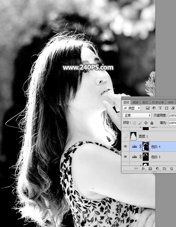The width and height of the screenshot is (176, 227).
Task: Click the link layers button
Action: 136,169
